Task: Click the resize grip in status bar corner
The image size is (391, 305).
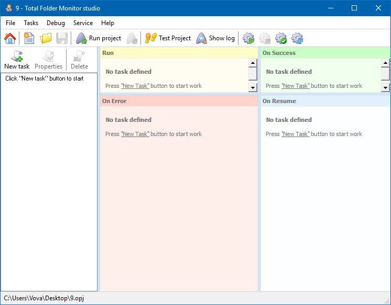Action: (387, 301)
